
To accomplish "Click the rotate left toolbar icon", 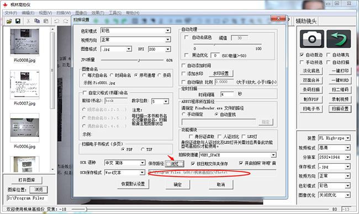I will [56, 22].
